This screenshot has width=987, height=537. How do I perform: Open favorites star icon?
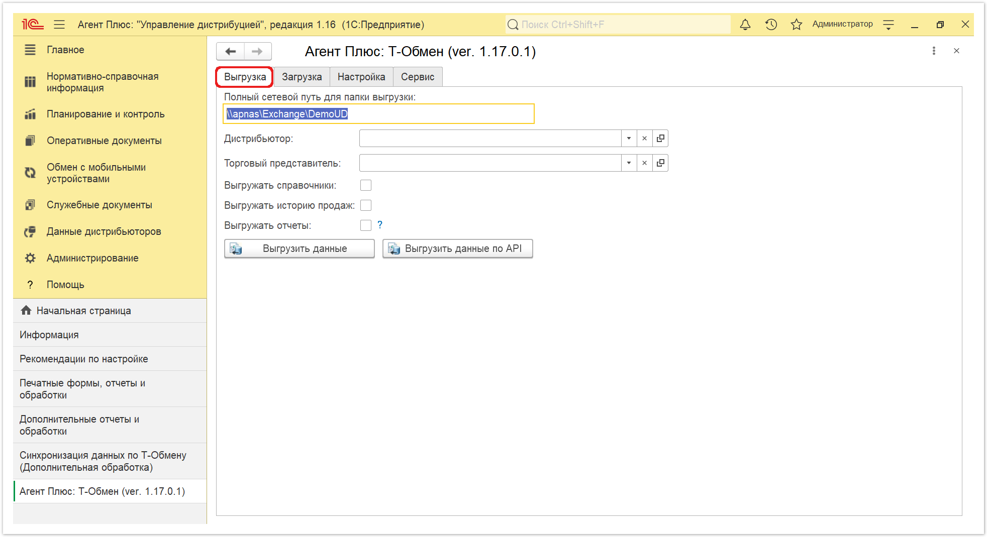(x=797, y=24)
